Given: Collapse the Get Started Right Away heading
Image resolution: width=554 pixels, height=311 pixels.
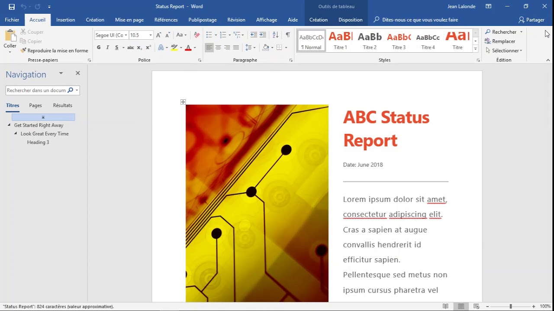Looking at the screenshot, I should tap(9, 125).
